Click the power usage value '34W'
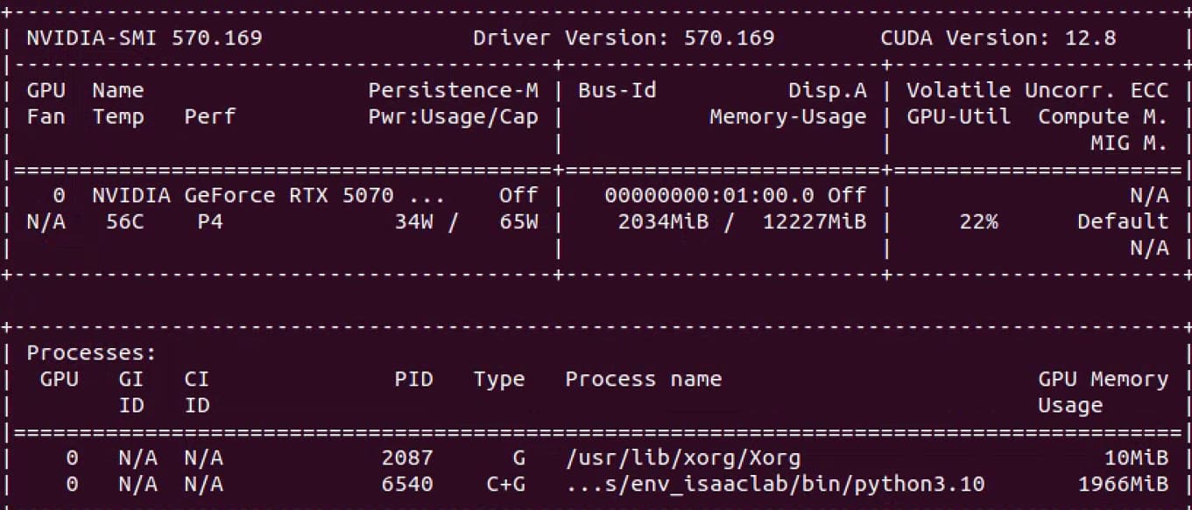The width and height of the screenshot is (1192, 510). click(413, 221)
